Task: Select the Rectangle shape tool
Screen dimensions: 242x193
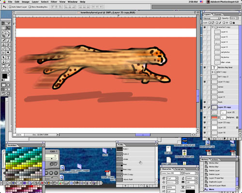Action: pos(8,61)
